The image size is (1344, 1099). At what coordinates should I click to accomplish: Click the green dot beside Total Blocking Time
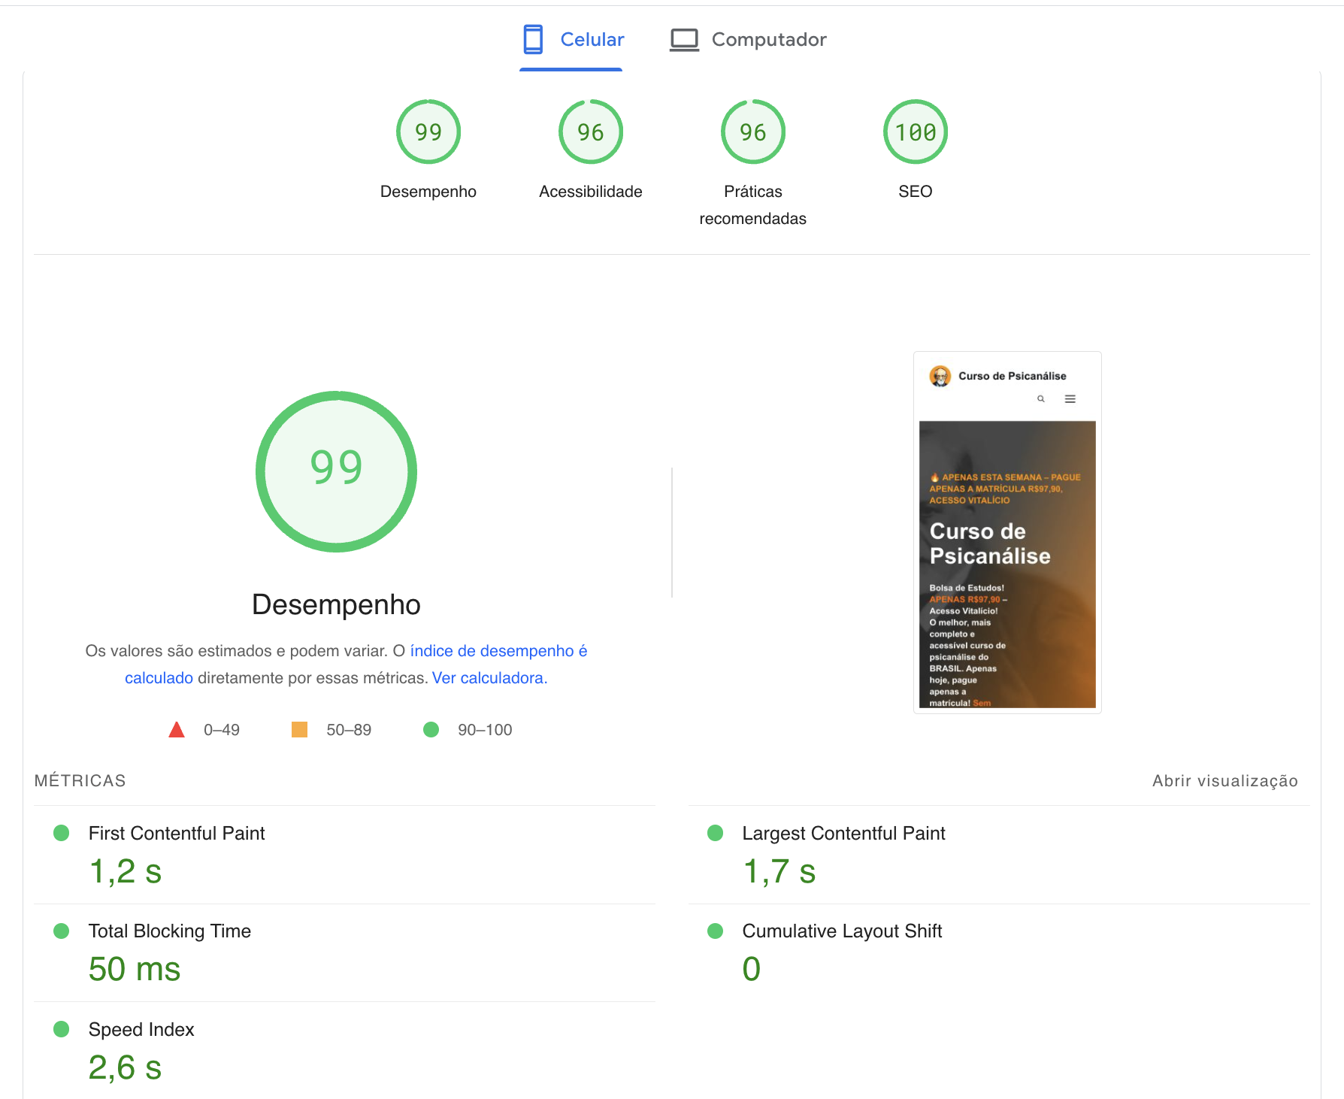click(x=62, y=931)
